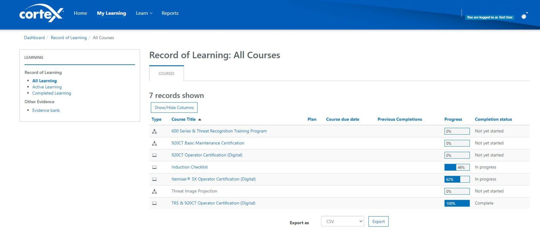540x231 pixels.
Task: Toggle columns with Show/Hide Columns
Action: click(x=174, y=107)
